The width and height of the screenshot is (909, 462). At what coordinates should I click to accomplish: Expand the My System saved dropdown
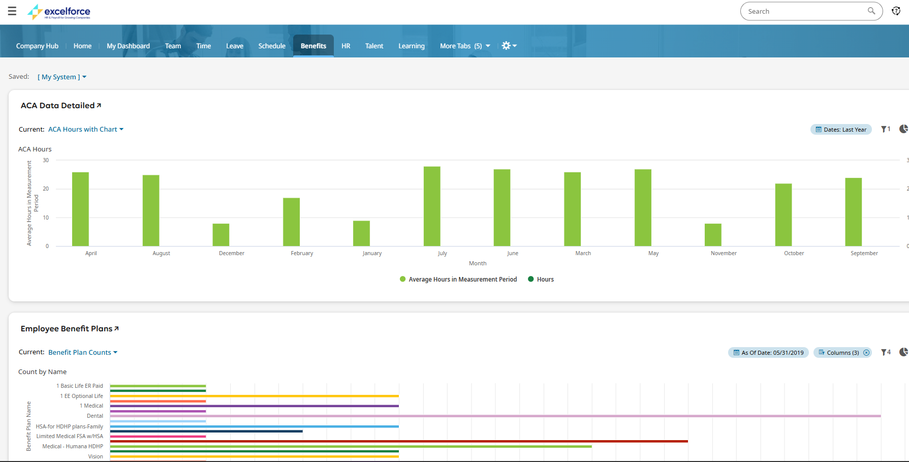pos(62,77)
